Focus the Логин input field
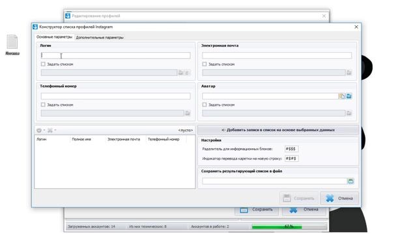Image resolution: width=417 pixels, height=234 pixels. tap(116, 55)
